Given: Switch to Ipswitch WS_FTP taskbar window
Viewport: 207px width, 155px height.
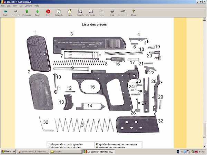Looking at the screenshot, I should [33, 152].
